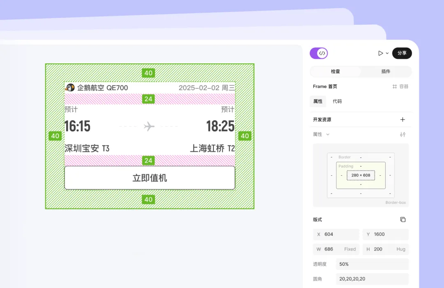Open the property settings sliders icon
Screen dimensions: 444x288
click(402, 135)
